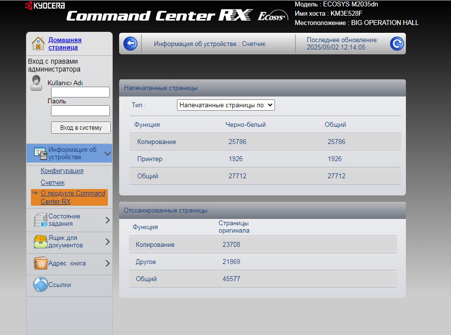Click the Последнее обновление timestamp
Image resolution: width=451 pixels, height=335 pixels.
coord(343,44)
